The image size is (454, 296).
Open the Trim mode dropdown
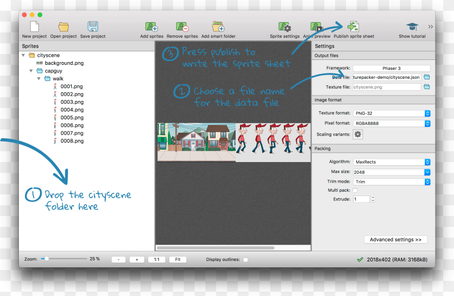pyautogui.click(x=392, y=181)
